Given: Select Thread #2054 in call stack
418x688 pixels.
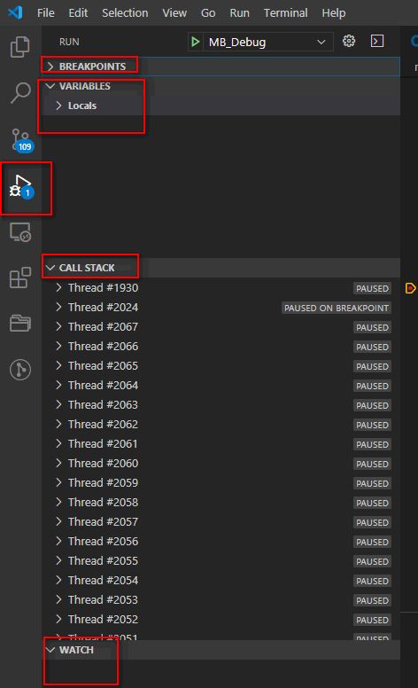Looking at the screenshot, I should coord(221,581).
